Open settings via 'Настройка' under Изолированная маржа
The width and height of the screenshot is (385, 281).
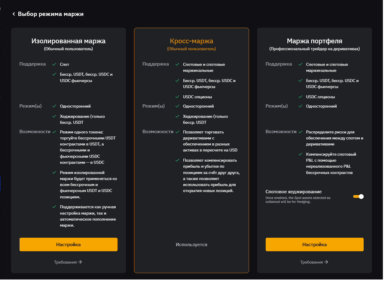[68, 244]
